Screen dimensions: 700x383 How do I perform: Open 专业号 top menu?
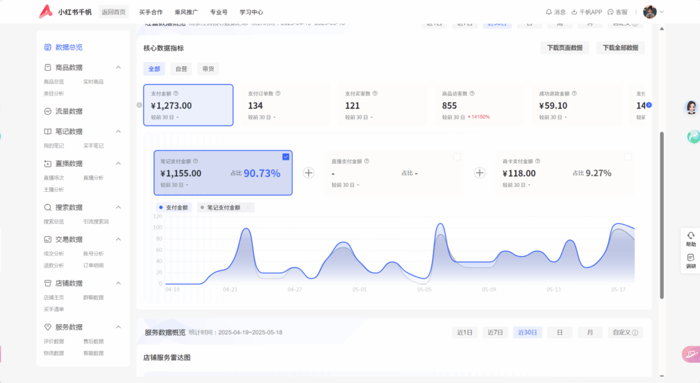tap(219, 12)
